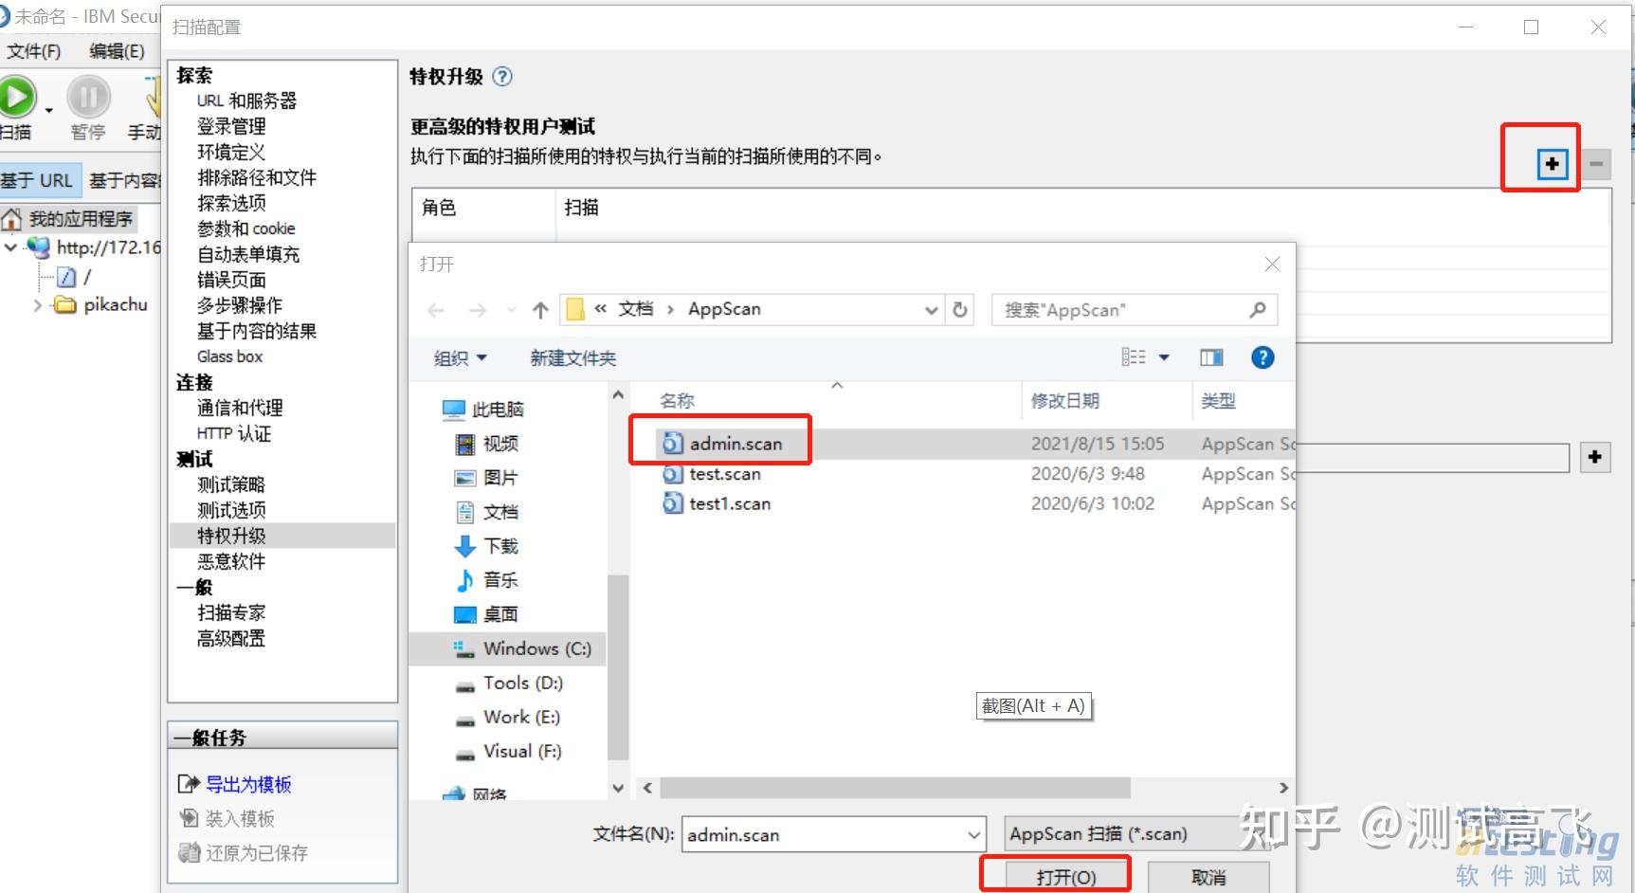Start scan with green play button
Screen dimensions: 1635x893
coord(16,97)
